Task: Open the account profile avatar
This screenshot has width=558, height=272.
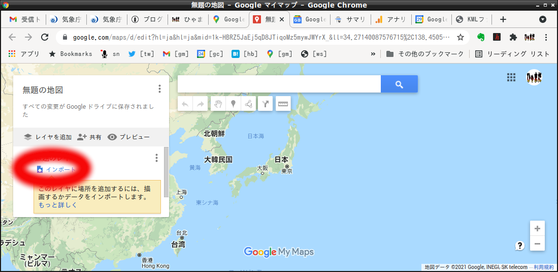Action: [x=534, y=77]
